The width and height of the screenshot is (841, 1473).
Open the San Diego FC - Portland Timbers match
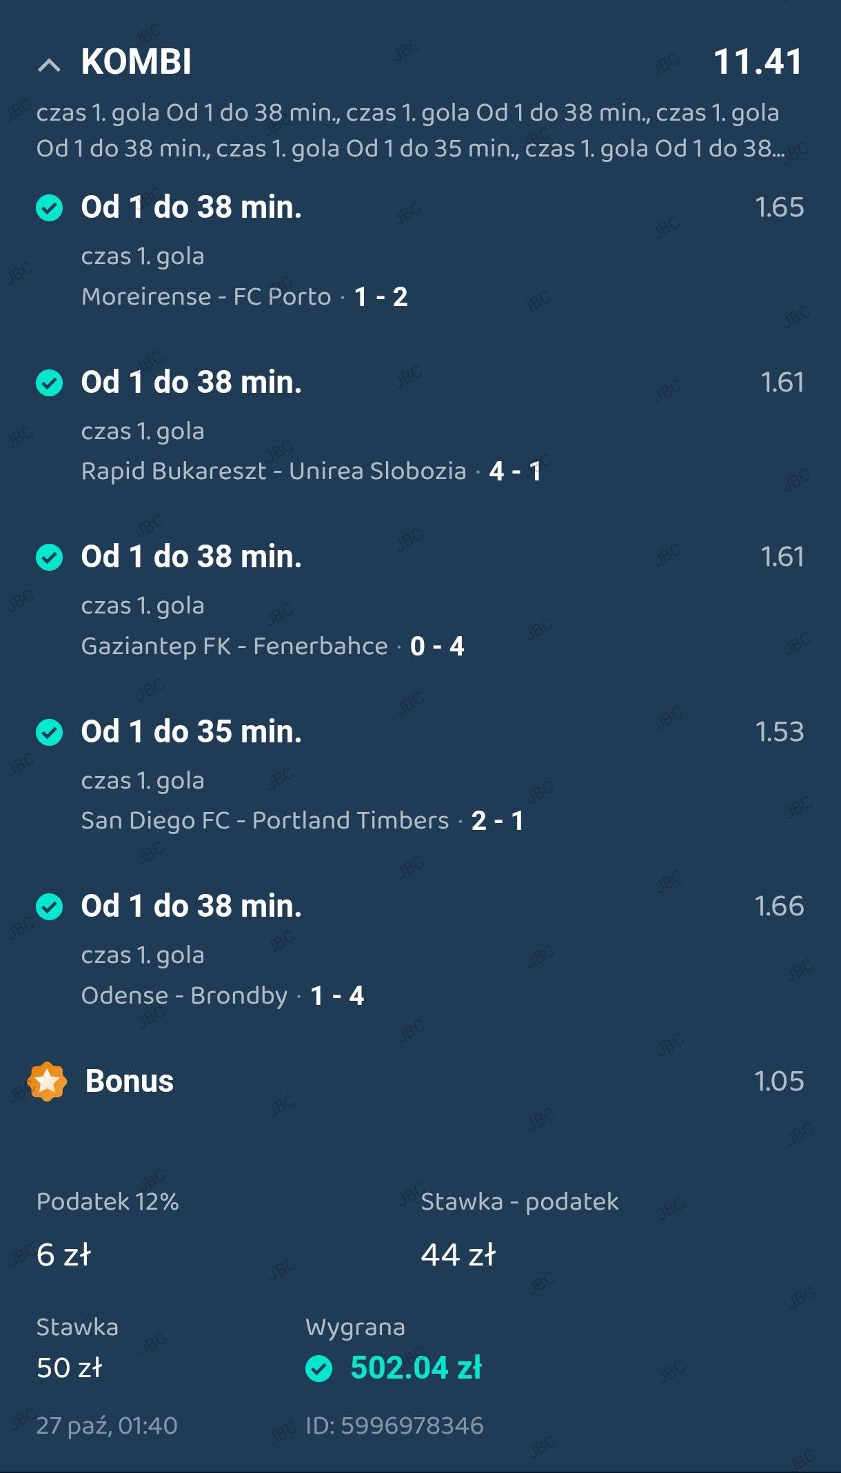(265, 821)
